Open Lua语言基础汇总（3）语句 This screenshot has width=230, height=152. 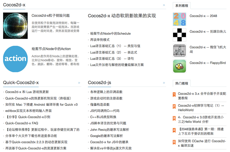112,59
